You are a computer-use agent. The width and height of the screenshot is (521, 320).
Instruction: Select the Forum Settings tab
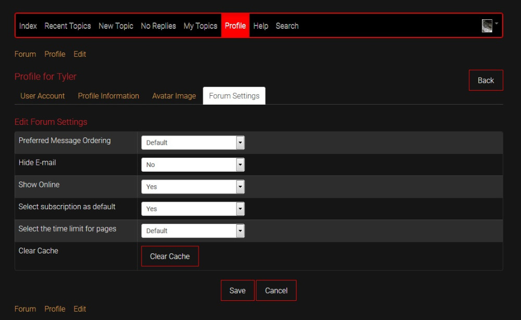click(x=234, y=96)
